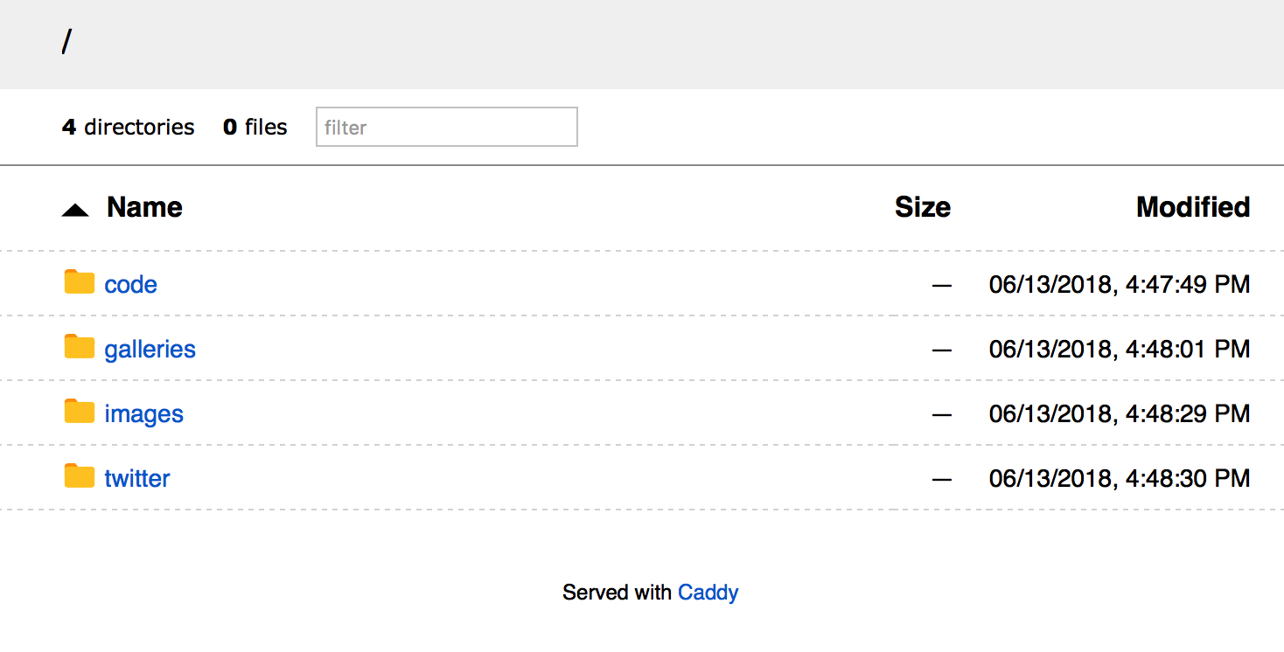Viewport: 1284px width, 652px height.
Task: Open the twitter directory link
Action: (x=136, y=479)
